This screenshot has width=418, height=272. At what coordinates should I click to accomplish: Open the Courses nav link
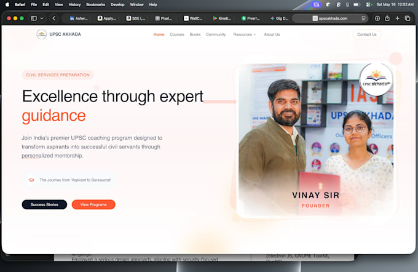[x=177, y=34]
